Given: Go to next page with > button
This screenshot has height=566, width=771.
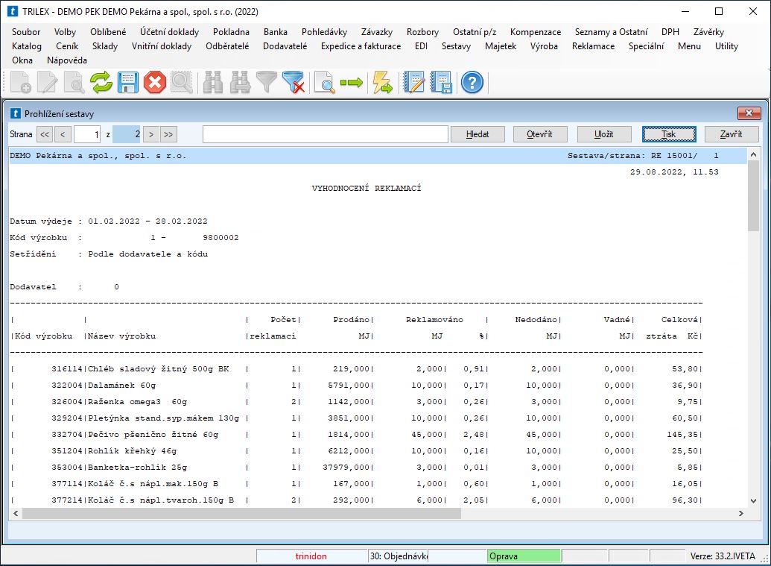Looking at the screenshot, I should pyautogui.click(x=151, y=134).
